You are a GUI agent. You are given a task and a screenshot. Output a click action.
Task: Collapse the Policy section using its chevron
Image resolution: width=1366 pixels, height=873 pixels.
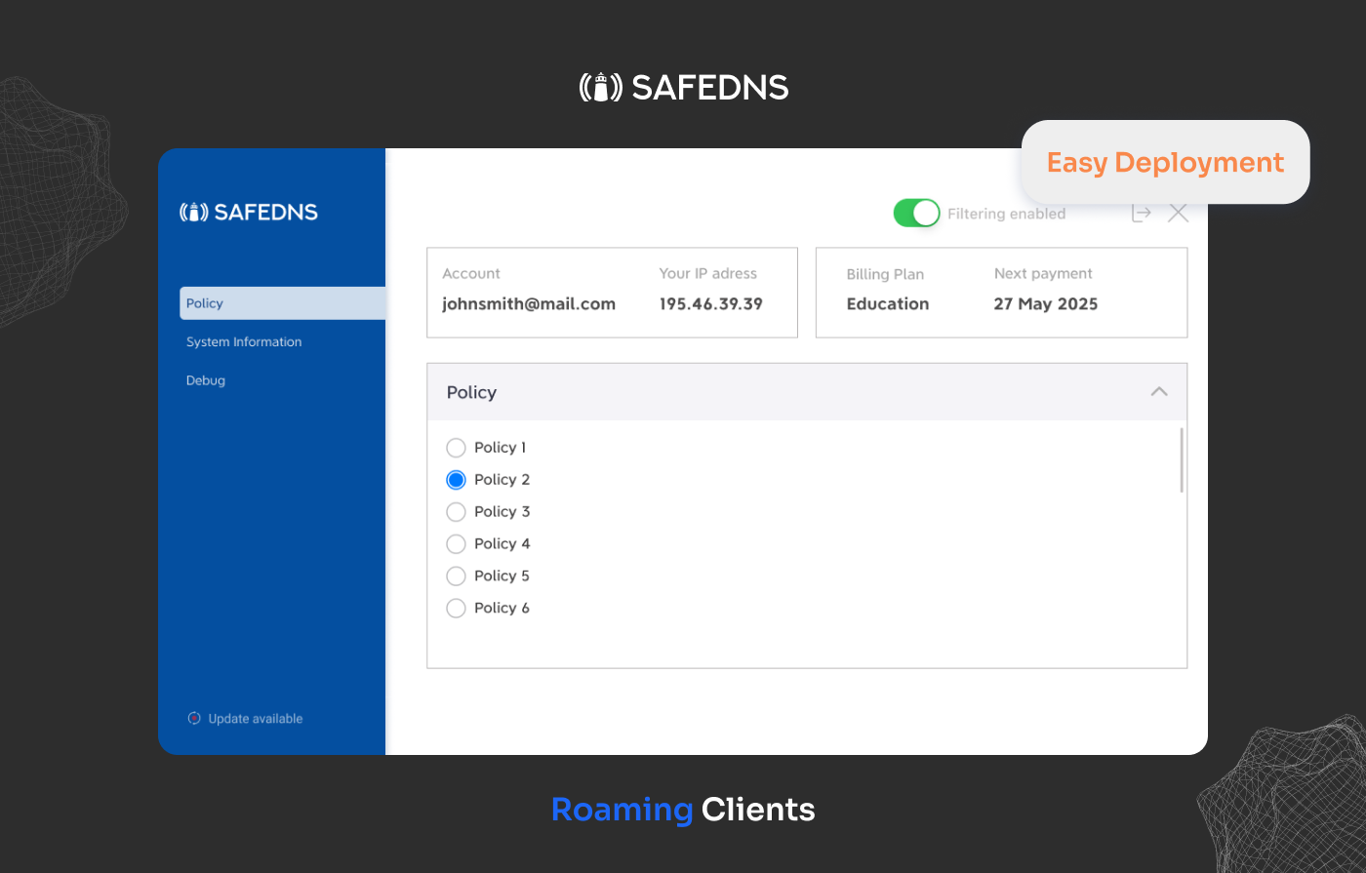1158,391
